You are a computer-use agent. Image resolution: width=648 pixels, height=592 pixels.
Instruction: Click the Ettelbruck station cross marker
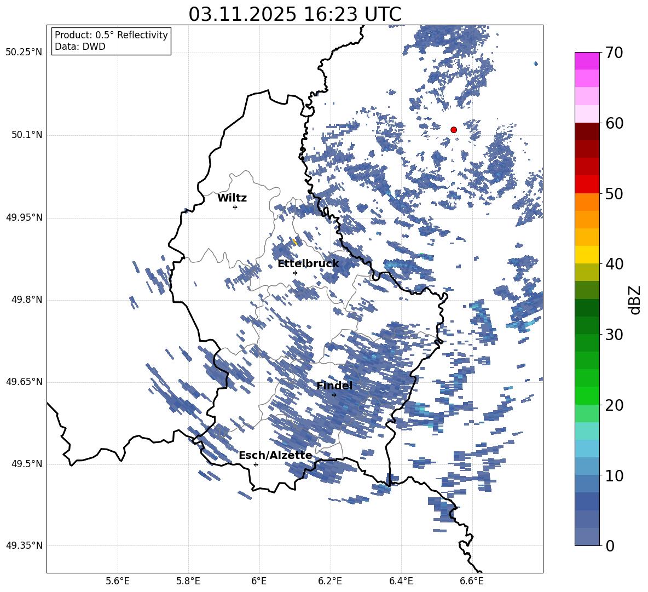[295, 273]
